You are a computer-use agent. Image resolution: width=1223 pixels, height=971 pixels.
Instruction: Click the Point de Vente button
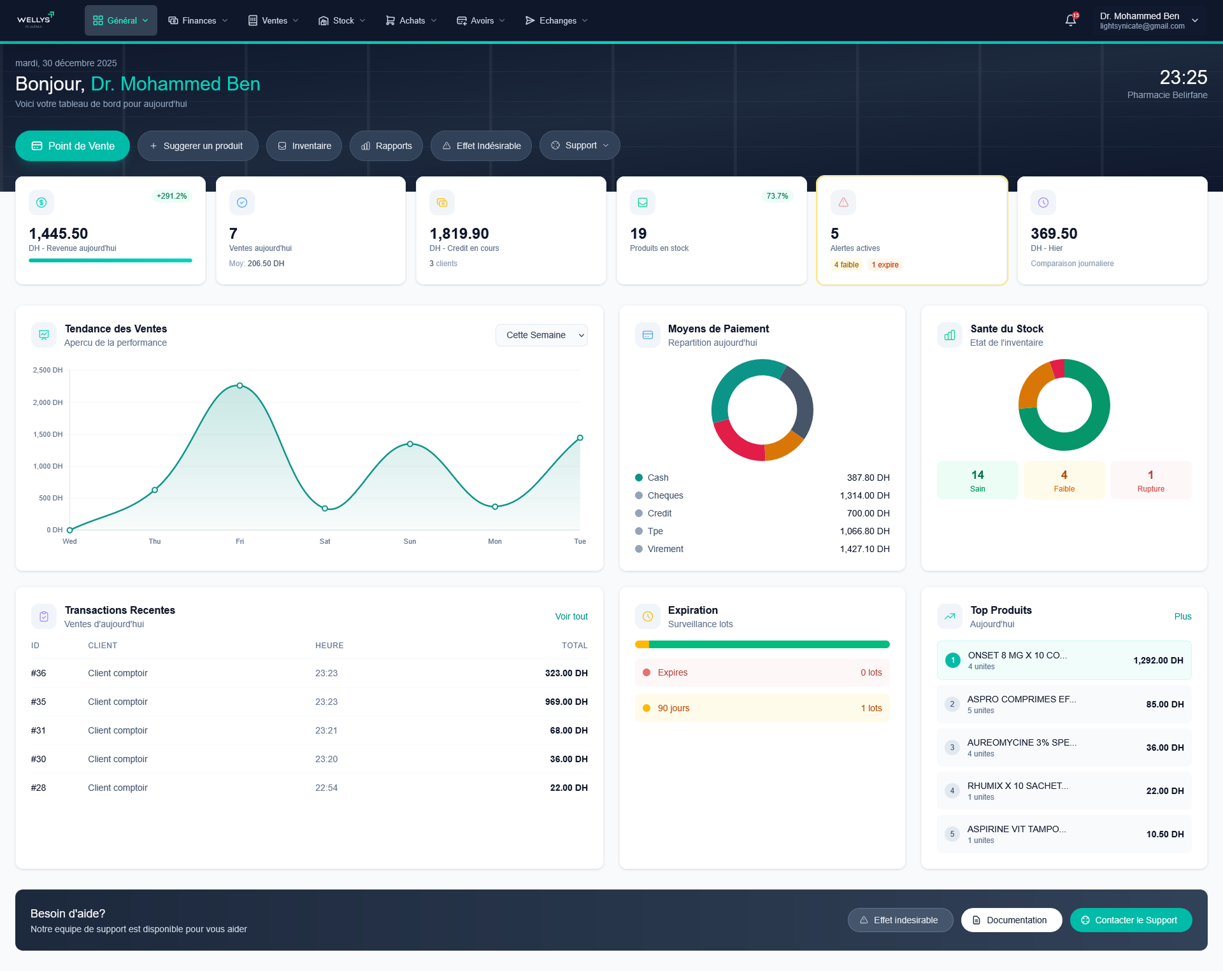point(73,146)
